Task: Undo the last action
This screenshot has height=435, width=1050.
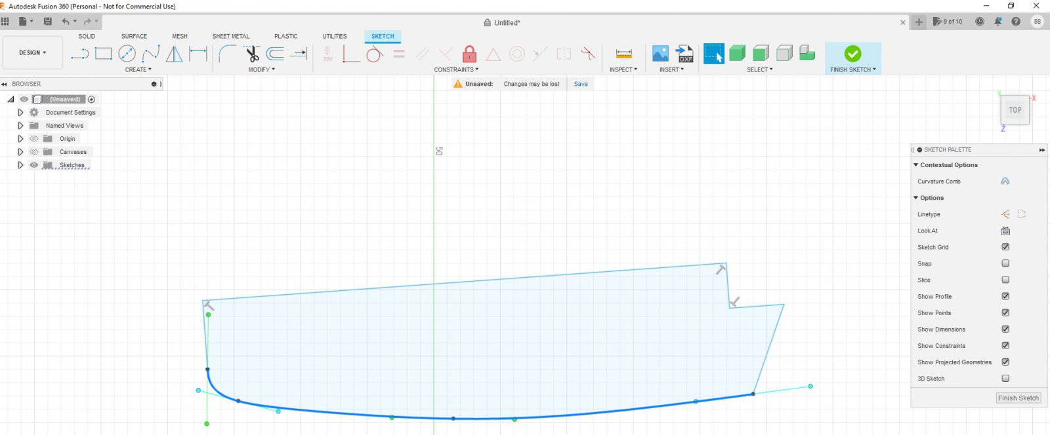Action: (x=66, y=22)
